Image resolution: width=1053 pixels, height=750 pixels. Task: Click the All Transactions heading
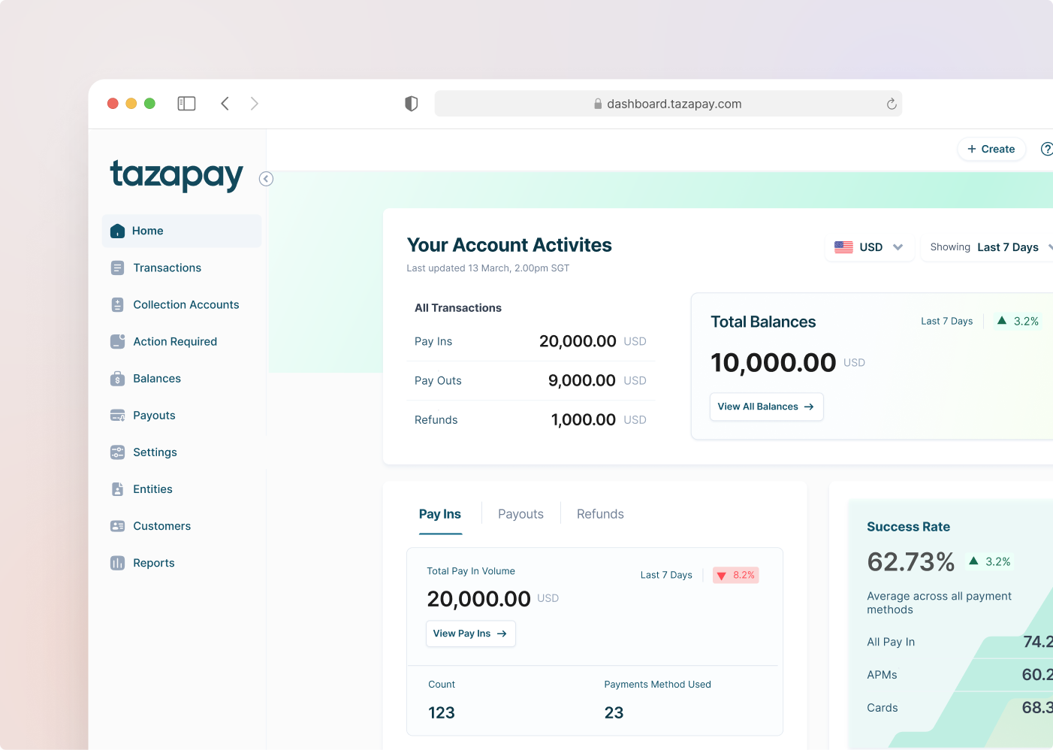tap(458, 308)
